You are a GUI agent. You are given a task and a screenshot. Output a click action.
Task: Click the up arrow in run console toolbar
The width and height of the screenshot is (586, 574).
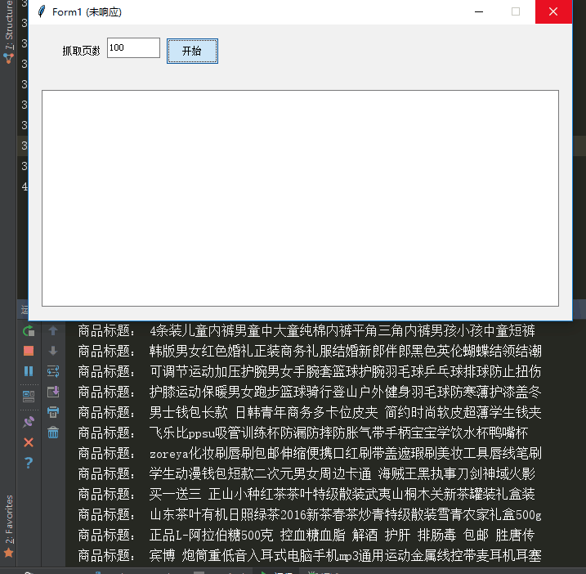click(x=53, y=330)
